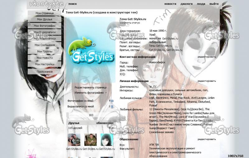
Task: Click university value 'УПК '09'
Action: (x=154, y=145)
